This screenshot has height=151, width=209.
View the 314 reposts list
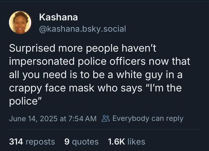coord(32,142)
